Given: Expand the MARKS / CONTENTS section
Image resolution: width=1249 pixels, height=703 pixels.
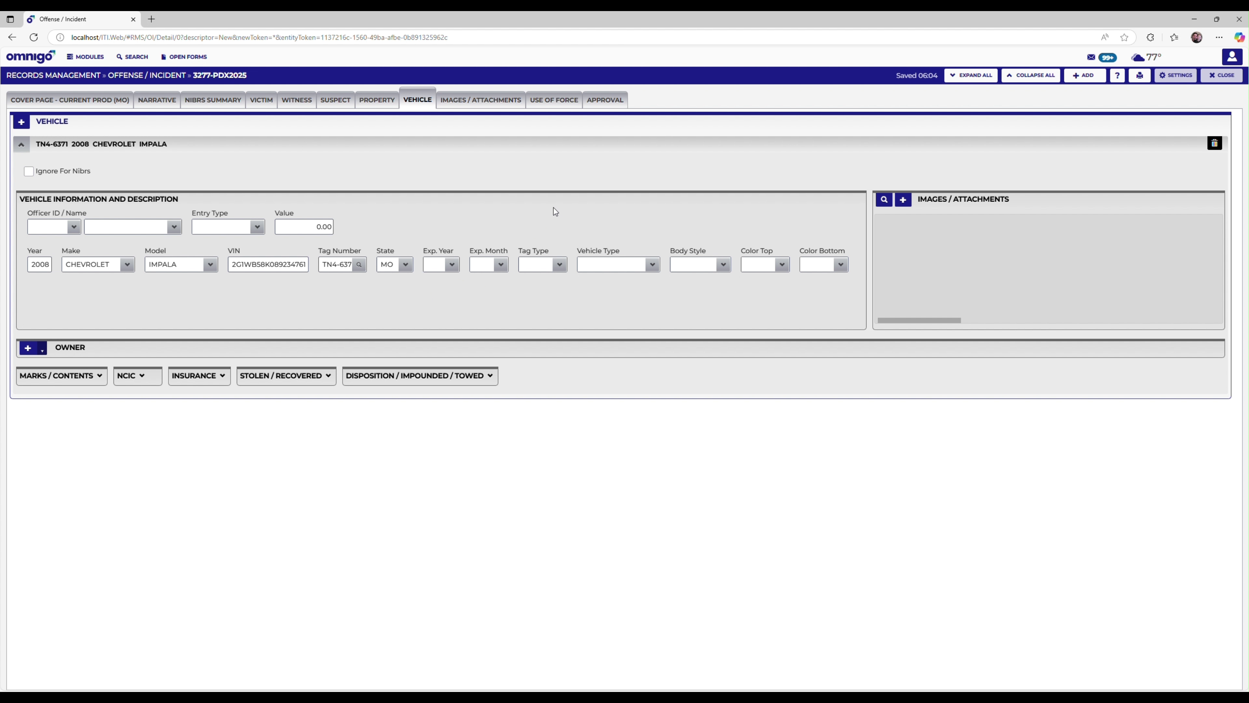Looking at the screenshot, I should pos(61,376).
